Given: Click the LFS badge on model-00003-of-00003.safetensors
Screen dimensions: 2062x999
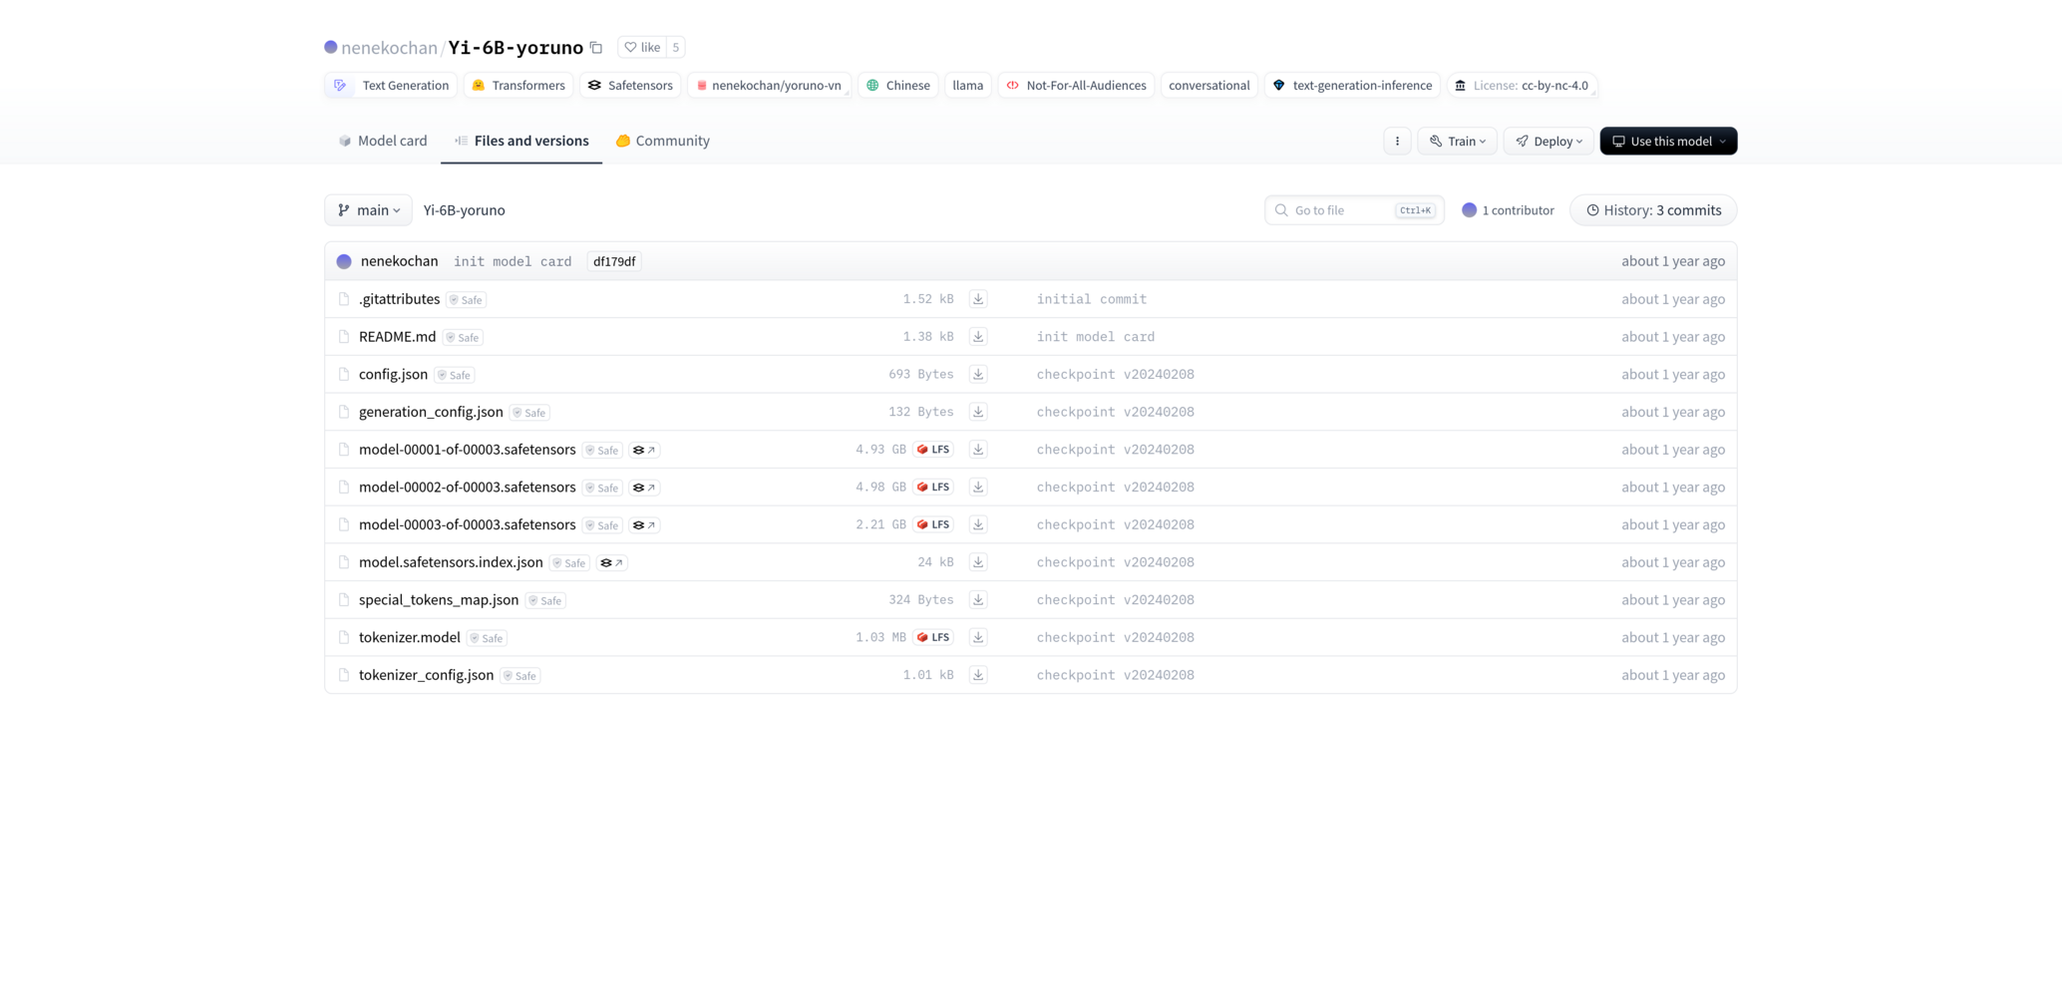Looking at the screenshot, I should pyautogui.click(x=933, y=524).
